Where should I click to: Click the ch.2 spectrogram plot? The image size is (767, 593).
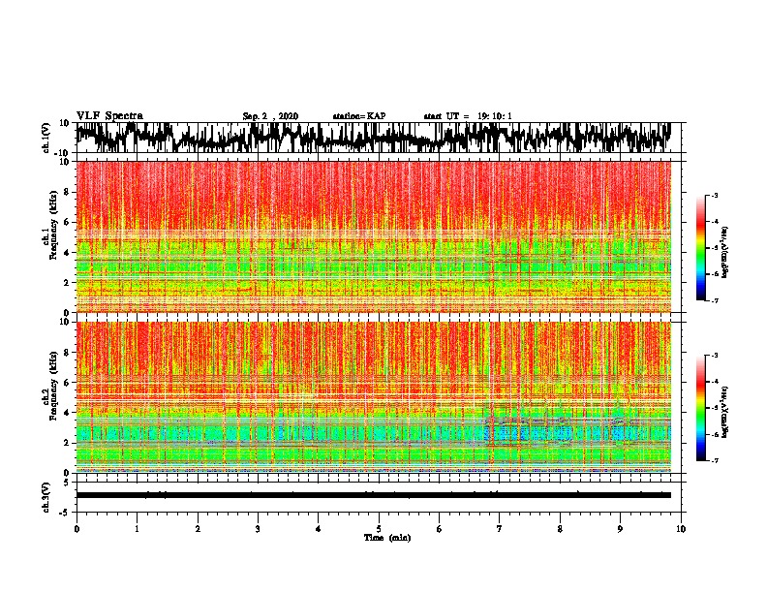[x=374, y=397]
